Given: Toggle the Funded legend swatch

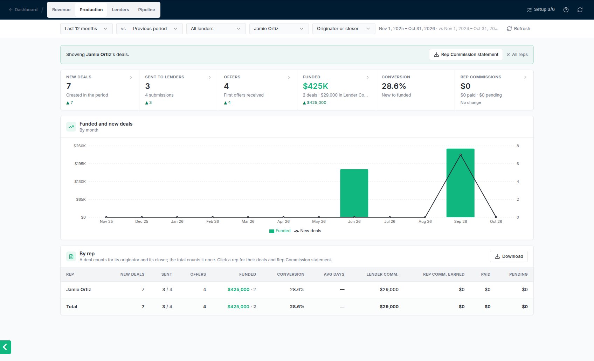Looking at the screenshot, I should (272, 231).
